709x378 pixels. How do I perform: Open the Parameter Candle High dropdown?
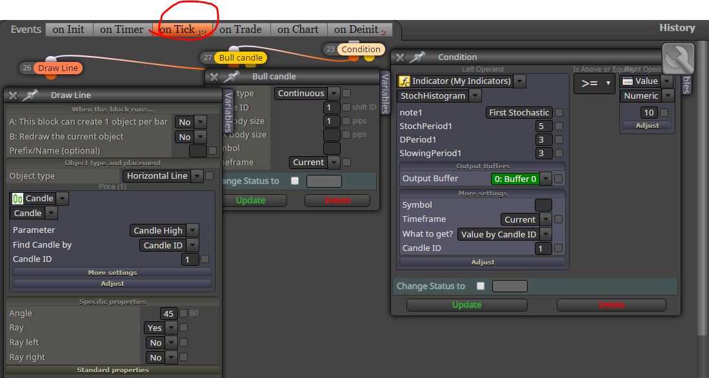193,230
